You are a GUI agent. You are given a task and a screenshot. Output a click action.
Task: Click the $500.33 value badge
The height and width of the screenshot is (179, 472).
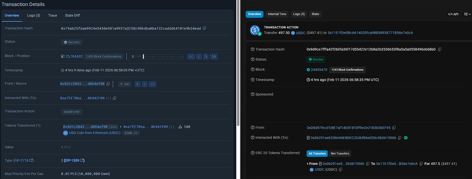coord(131,133)
